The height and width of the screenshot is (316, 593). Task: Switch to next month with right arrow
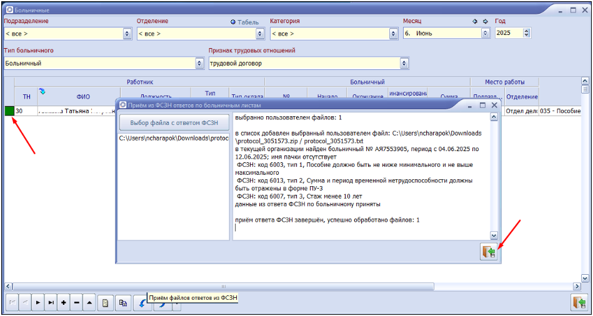pyautogui.click(x=486, y=21)
